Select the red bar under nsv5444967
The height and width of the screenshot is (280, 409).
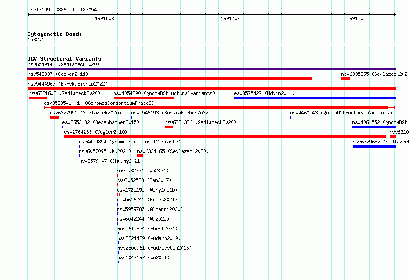coord(211,88)
